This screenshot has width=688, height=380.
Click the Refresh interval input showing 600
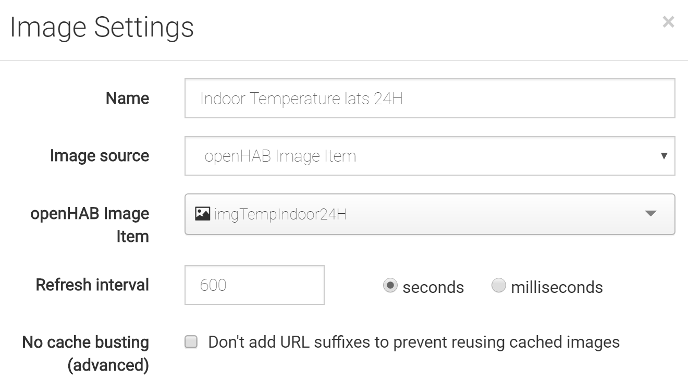click(254, 285)
